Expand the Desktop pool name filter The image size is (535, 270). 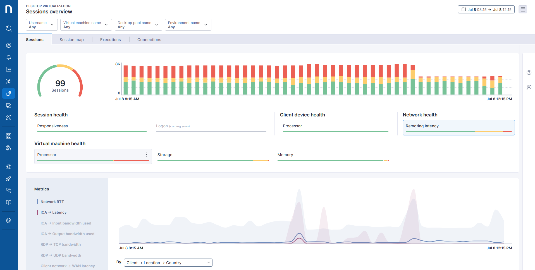(138, 25)
